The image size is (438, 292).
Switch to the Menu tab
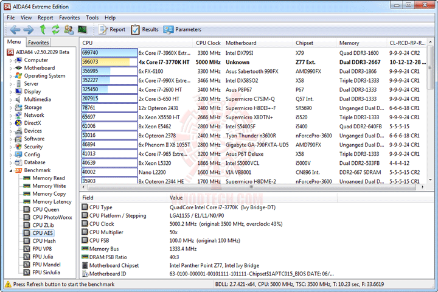pyautogui.click(x=14, y=41)
